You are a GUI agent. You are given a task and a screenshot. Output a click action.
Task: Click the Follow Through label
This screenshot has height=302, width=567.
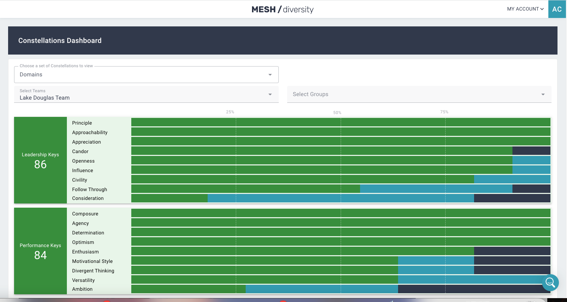(x=89, y=189)
